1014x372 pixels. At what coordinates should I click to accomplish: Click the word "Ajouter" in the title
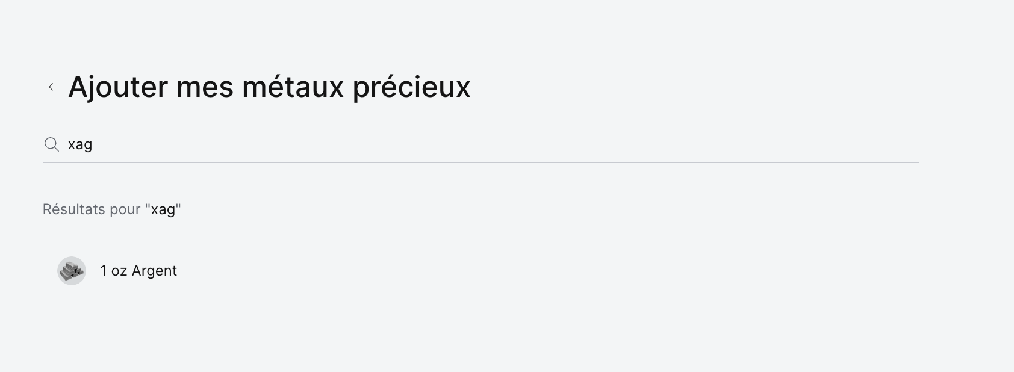pos(118,87)
